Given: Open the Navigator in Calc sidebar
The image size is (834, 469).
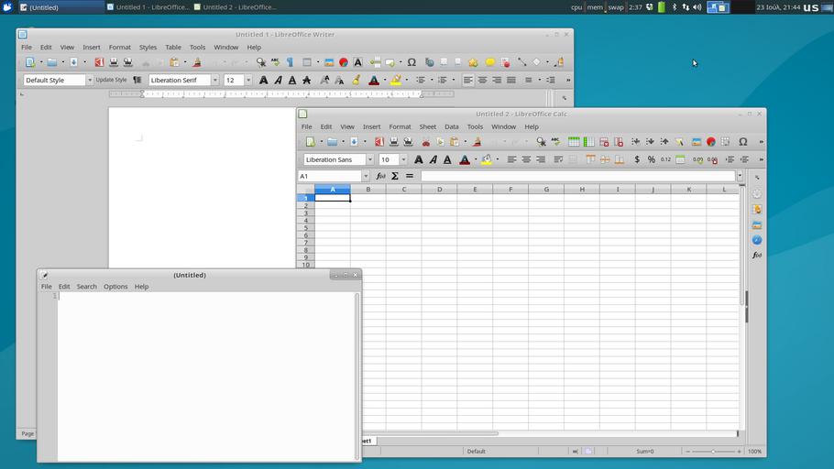Looking at the screenshot, I should coord(757,240).
